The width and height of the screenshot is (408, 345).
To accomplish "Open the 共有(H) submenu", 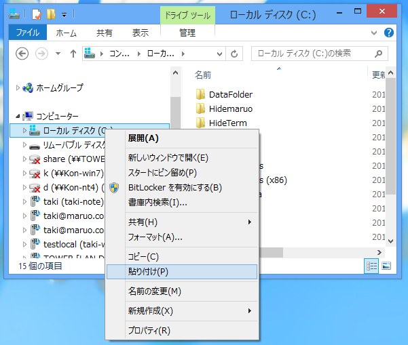I will [182, 222].
